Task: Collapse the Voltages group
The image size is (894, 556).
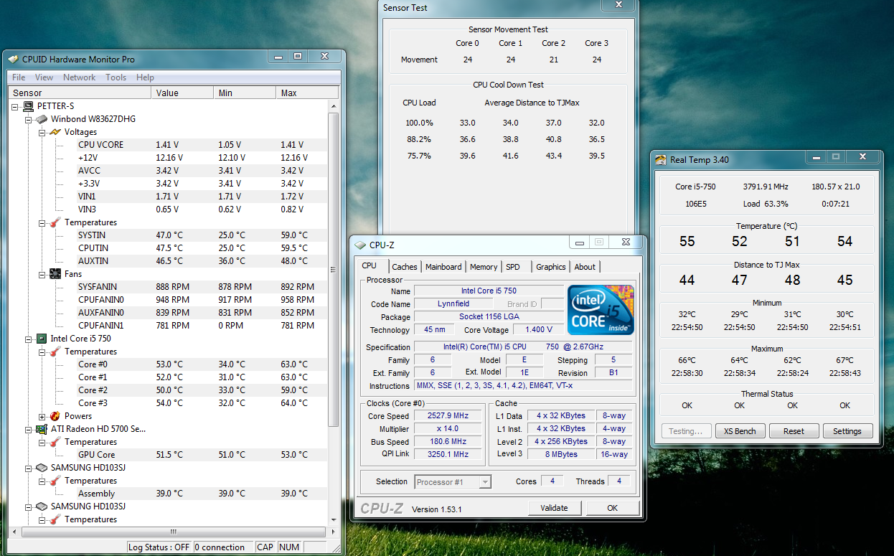Action: (x=43, y=132)
